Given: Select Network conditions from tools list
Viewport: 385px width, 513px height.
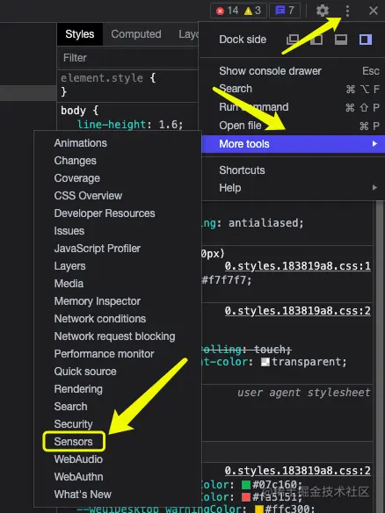Looking at the screenshot, I should 100,319.
